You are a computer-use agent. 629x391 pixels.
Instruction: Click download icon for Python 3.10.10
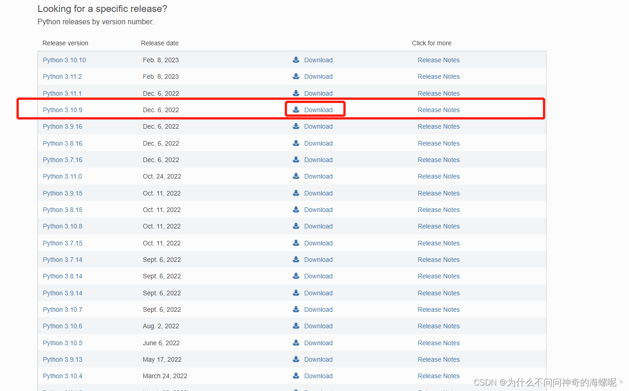coord(296,60)
